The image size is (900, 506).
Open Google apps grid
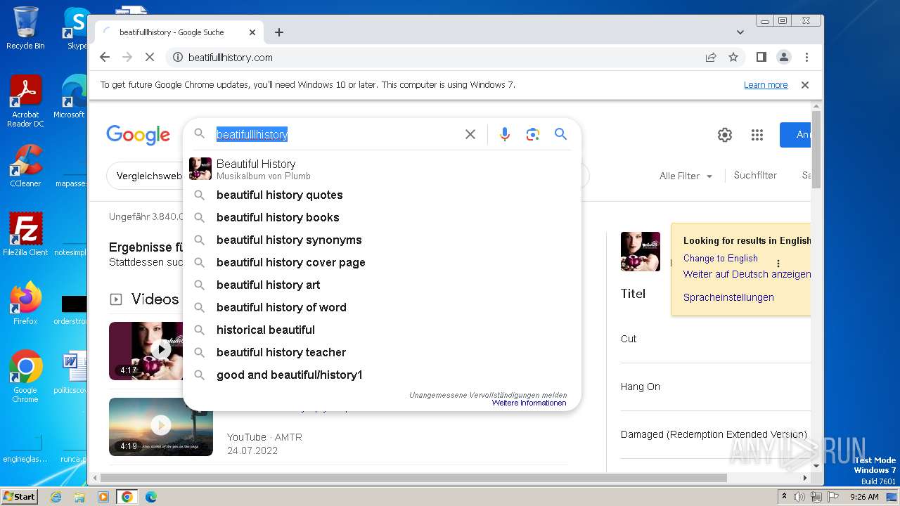[757, 135]
